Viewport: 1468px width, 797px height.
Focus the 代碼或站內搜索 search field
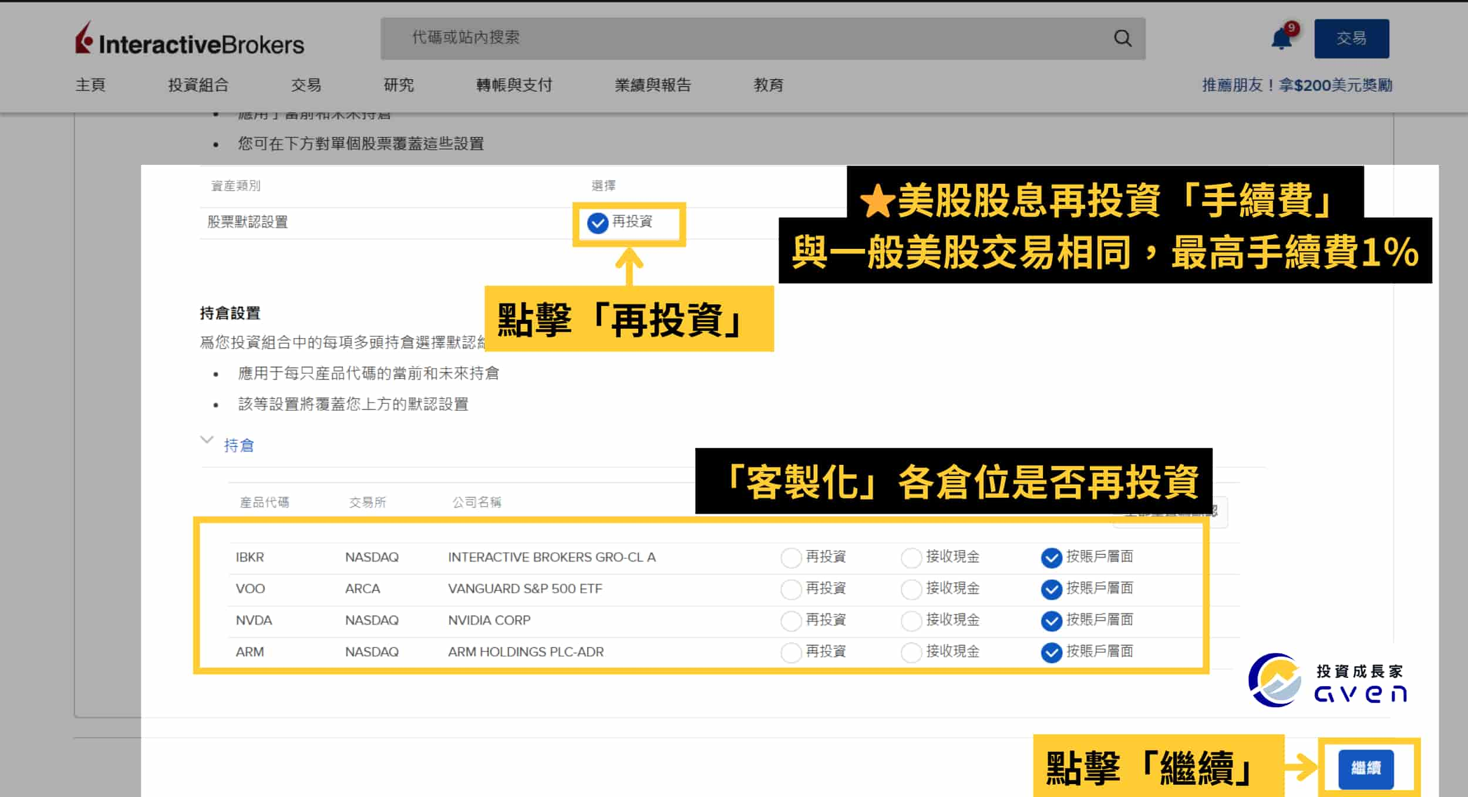(762, 38)
